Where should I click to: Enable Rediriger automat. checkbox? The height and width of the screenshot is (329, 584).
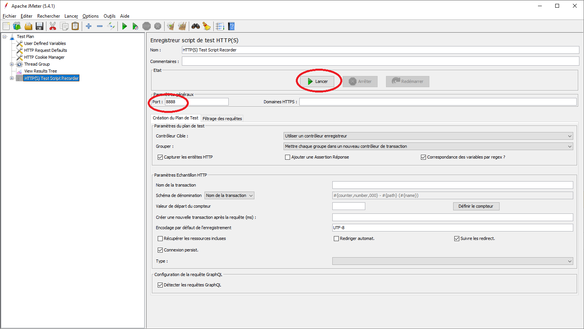[x=336, y=238]
